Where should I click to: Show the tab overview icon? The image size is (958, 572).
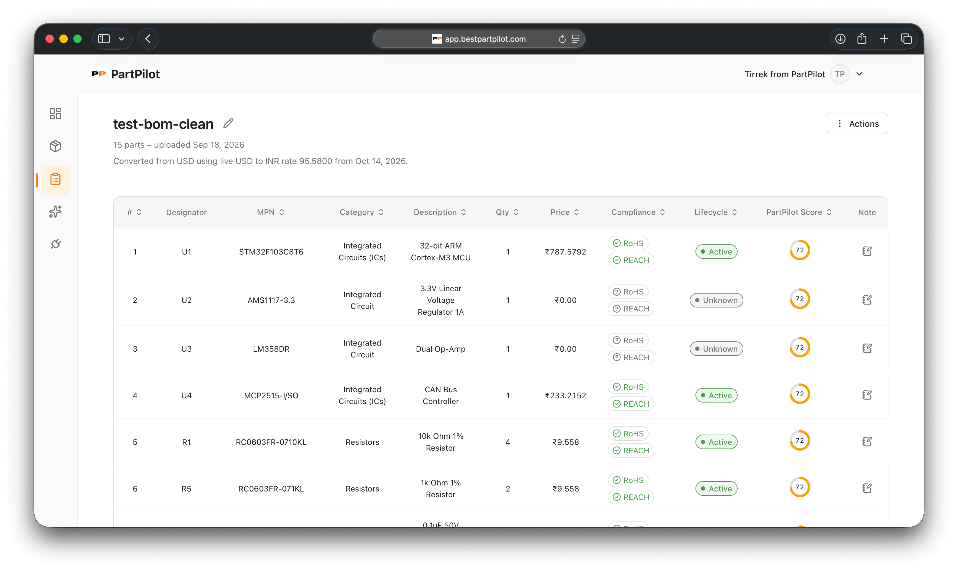click(x=906, y=39)
